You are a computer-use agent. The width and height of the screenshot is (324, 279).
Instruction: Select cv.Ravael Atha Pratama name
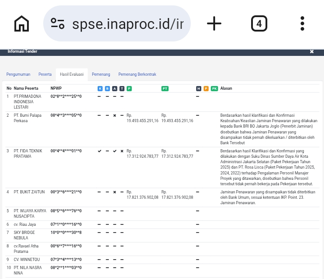coord(26,248)
